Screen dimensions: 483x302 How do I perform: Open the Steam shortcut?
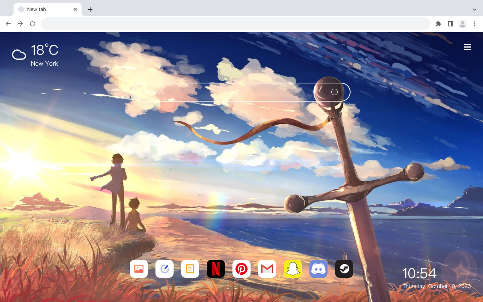pos(344,269)
